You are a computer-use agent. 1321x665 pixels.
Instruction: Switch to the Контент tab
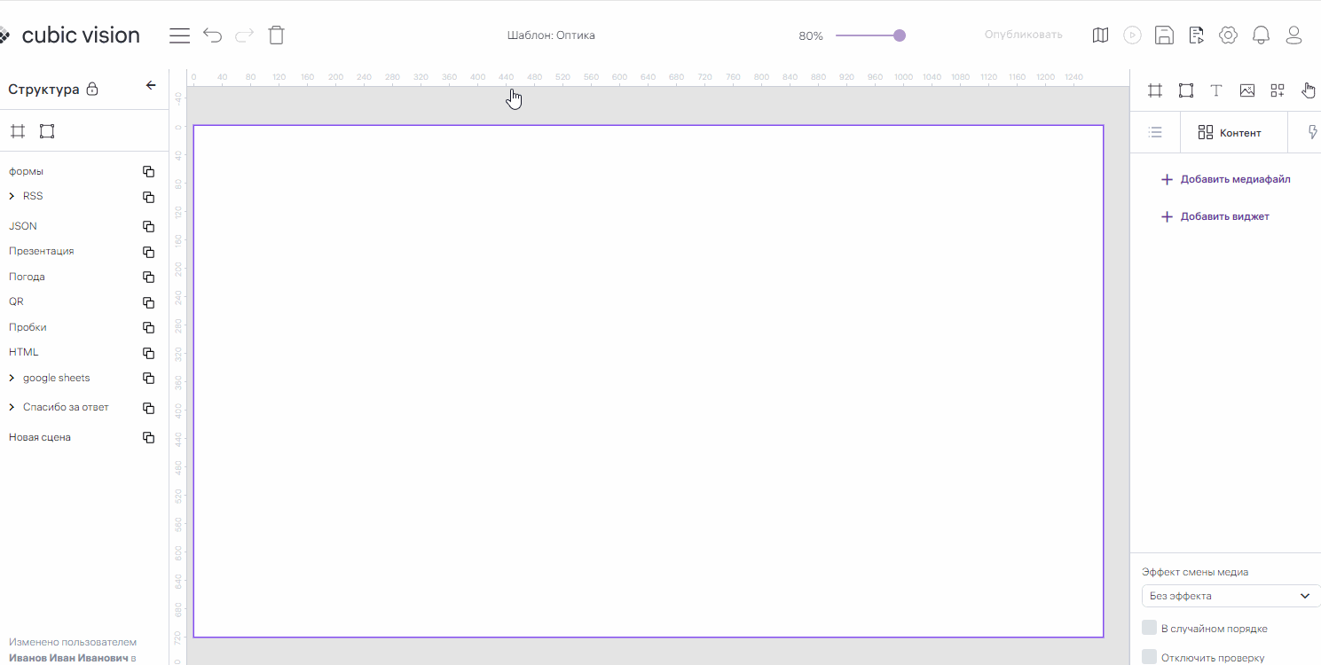tap(1230, 133)
